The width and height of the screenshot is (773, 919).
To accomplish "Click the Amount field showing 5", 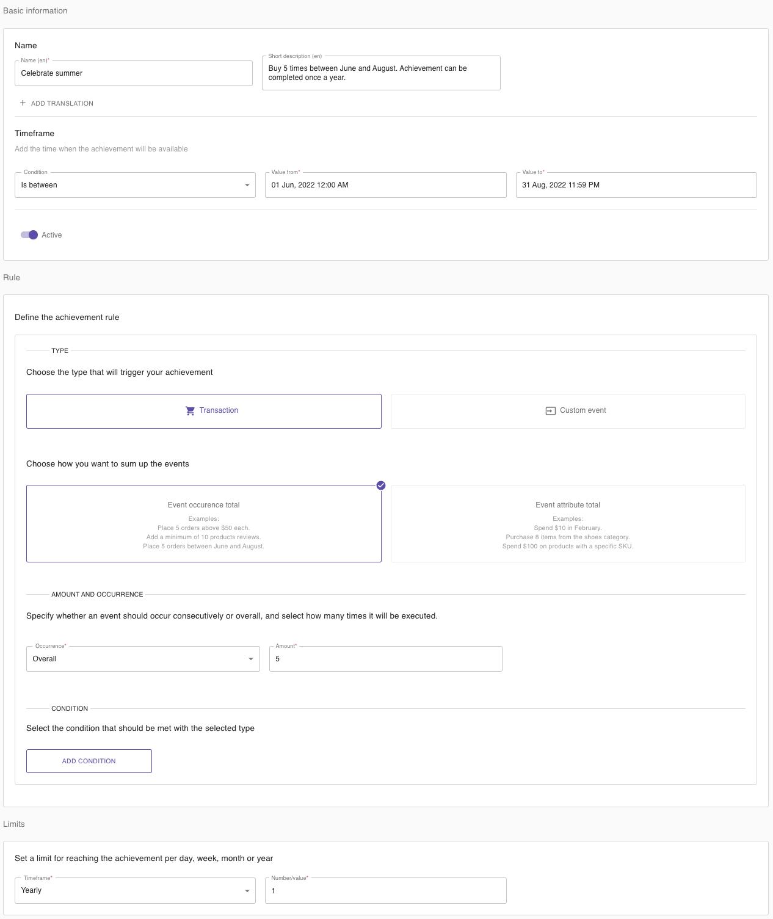I will tap(386, 659).
